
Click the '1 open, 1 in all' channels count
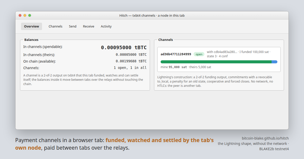click(x=130, y=68)
